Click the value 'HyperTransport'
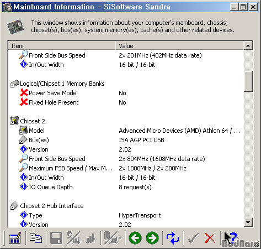261x249 pixels. pyautogui.click(x=140, y=215)
